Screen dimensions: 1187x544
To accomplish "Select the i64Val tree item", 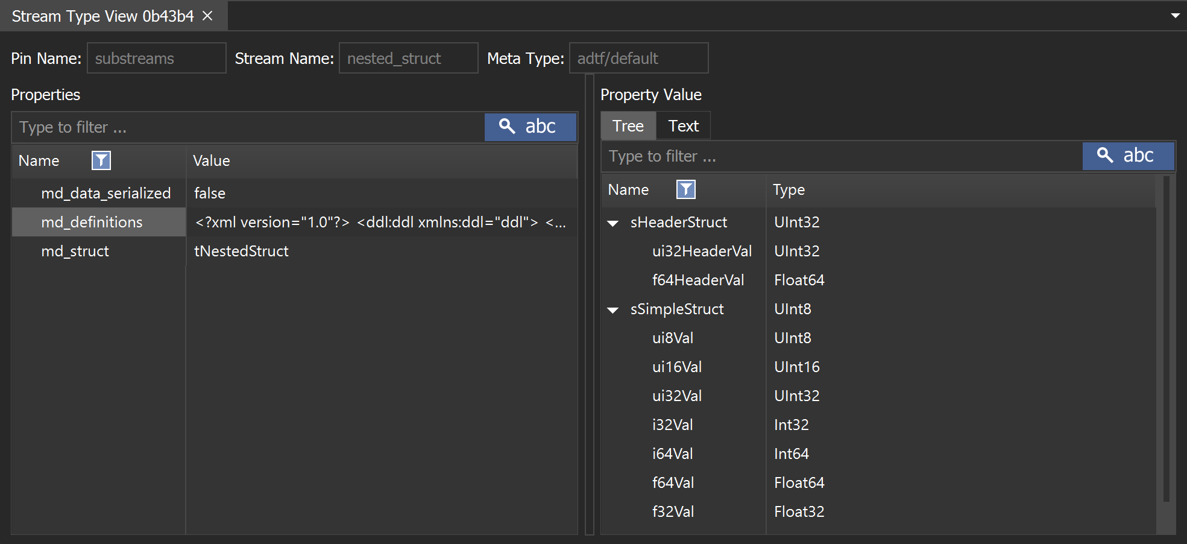I will 673,454.
